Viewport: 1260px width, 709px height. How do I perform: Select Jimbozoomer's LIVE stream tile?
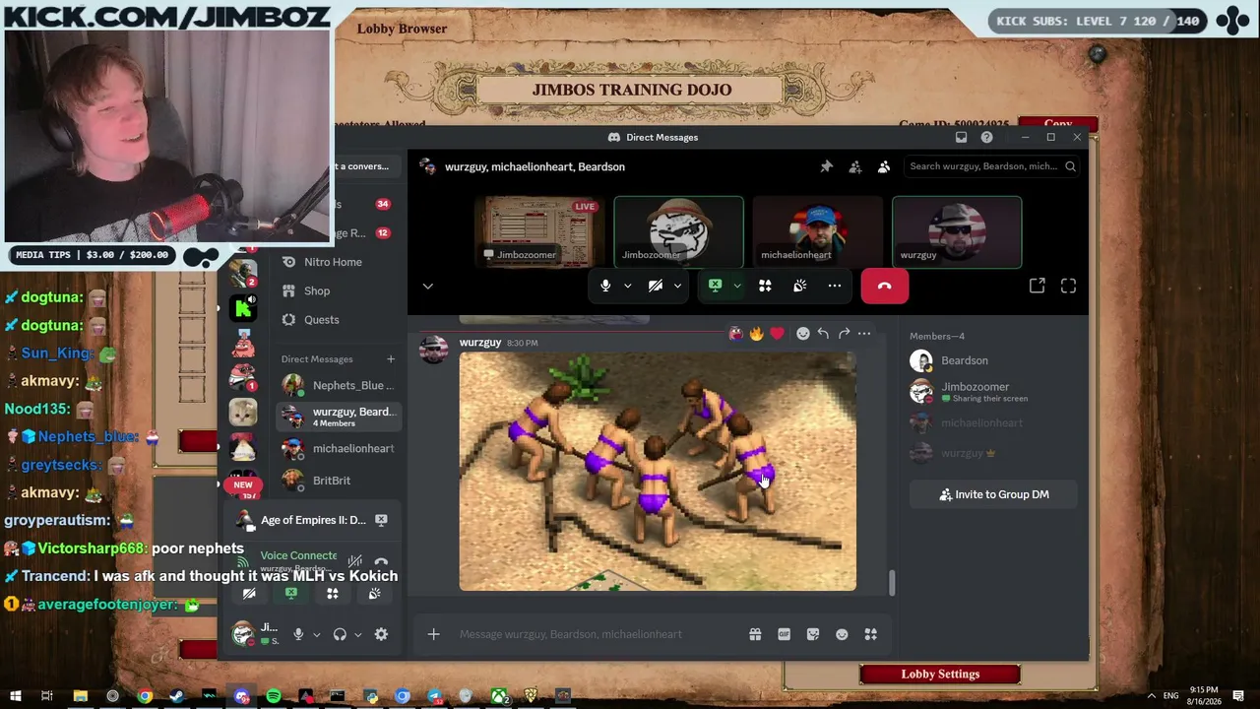tap(539, 232)
